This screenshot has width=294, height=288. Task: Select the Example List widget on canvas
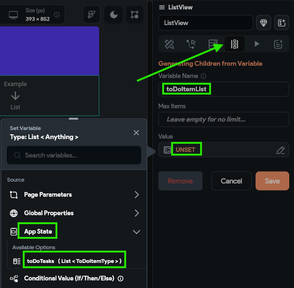pyautogui.click(x=49, y=96)
